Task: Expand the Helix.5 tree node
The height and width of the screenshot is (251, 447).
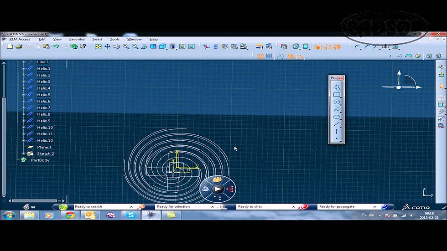Action: 24,95
